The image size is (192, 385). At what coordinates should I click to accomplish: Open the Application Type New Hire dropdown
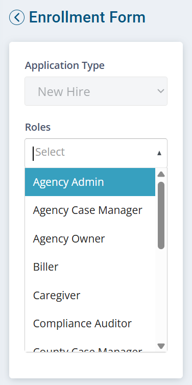[x=96, y=91]
